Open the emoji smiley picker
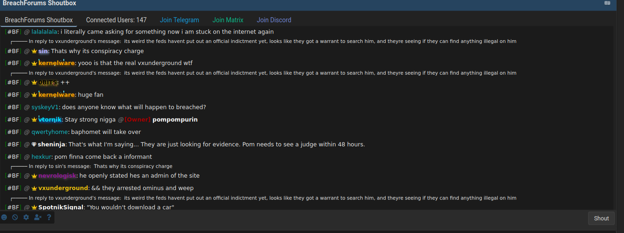The height and width of the screenshot is (233, 624). pos(4,217)
